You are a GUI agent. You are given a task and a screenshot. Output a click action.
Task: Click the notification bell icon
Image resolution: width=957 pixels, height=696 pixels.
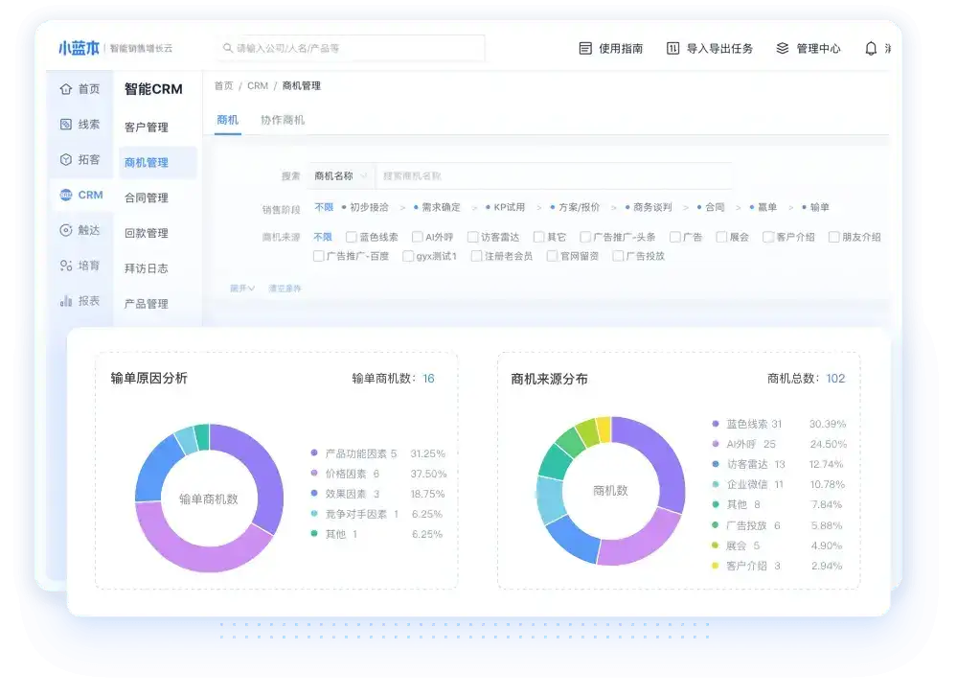(871, 48)
